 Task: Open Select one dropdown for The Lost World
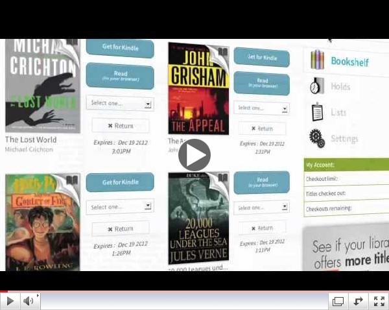tap(120, 103)
